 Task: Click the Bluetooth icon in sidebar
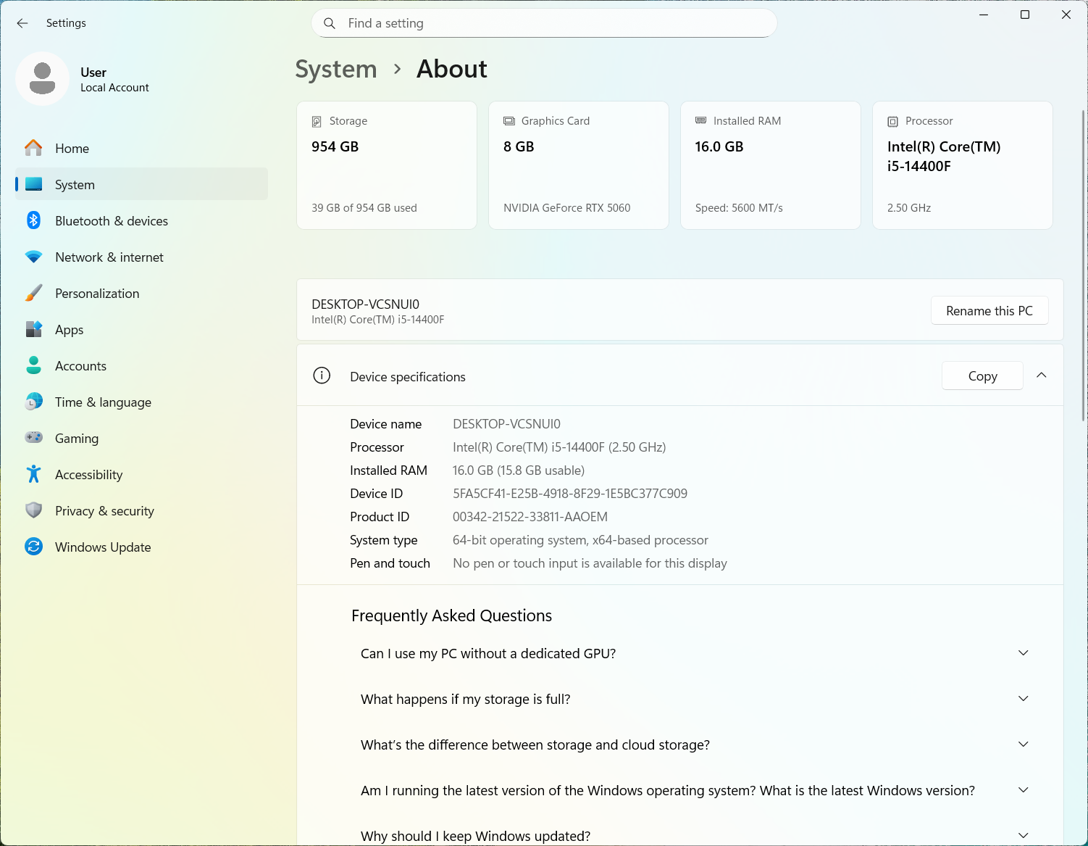click(x=33, y=220)
